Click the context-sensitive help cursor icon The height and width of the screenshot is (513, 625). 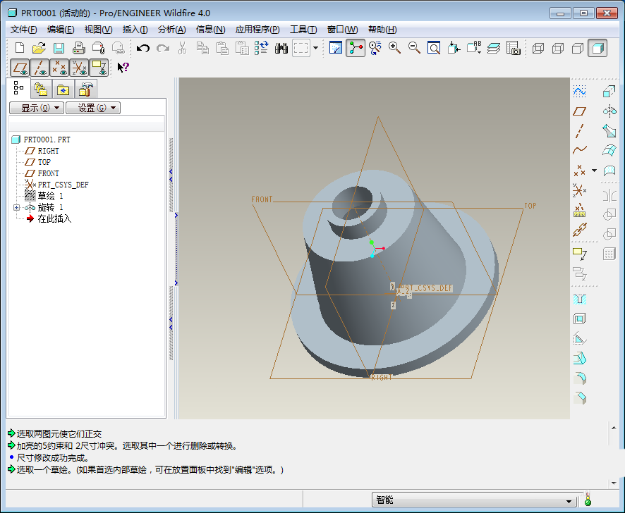[123, 68]
